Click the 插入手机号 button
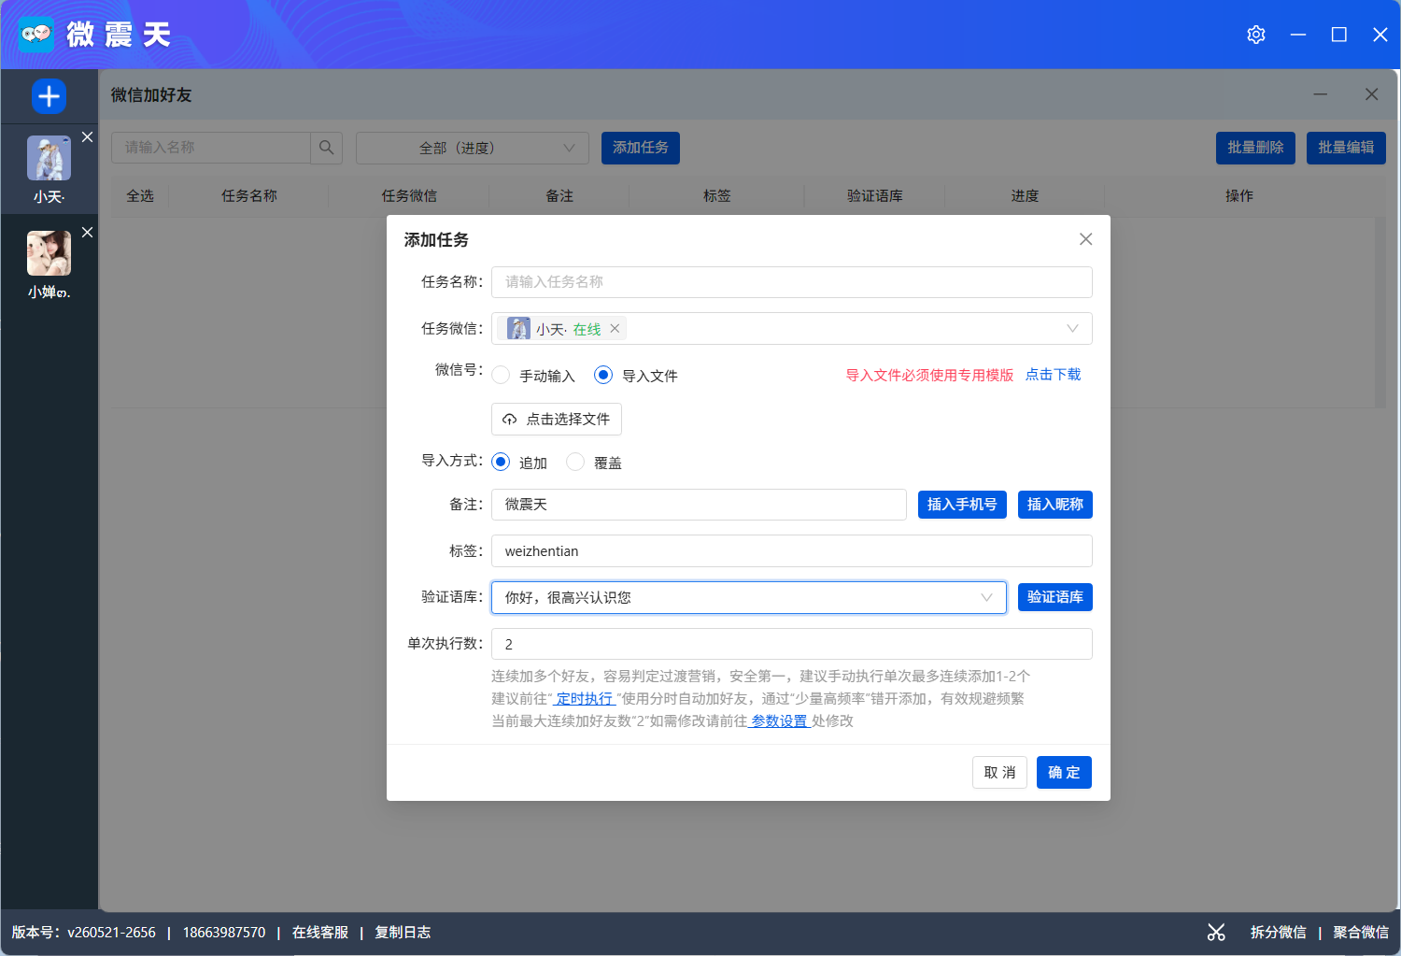This screenshot has width=1401, height=956. [x=962, y=505]
